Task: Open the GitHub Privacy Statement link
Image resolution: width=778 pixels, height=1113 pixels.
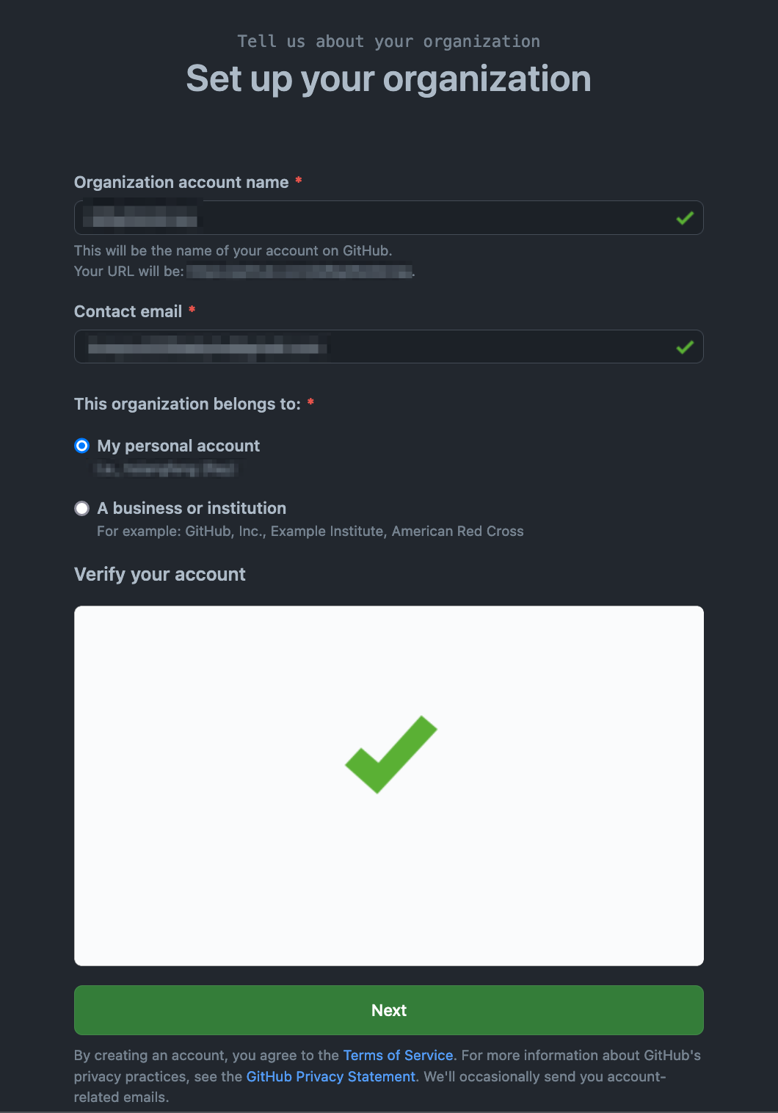Action: [x=331, y=1076]
